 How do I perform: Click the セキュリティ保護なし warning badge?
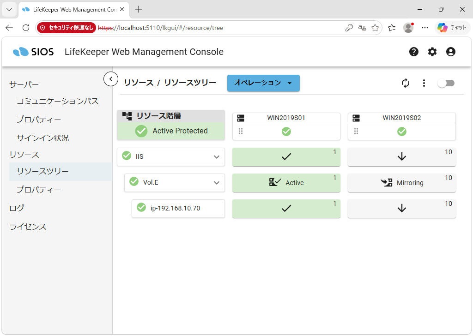coord(67,28)
